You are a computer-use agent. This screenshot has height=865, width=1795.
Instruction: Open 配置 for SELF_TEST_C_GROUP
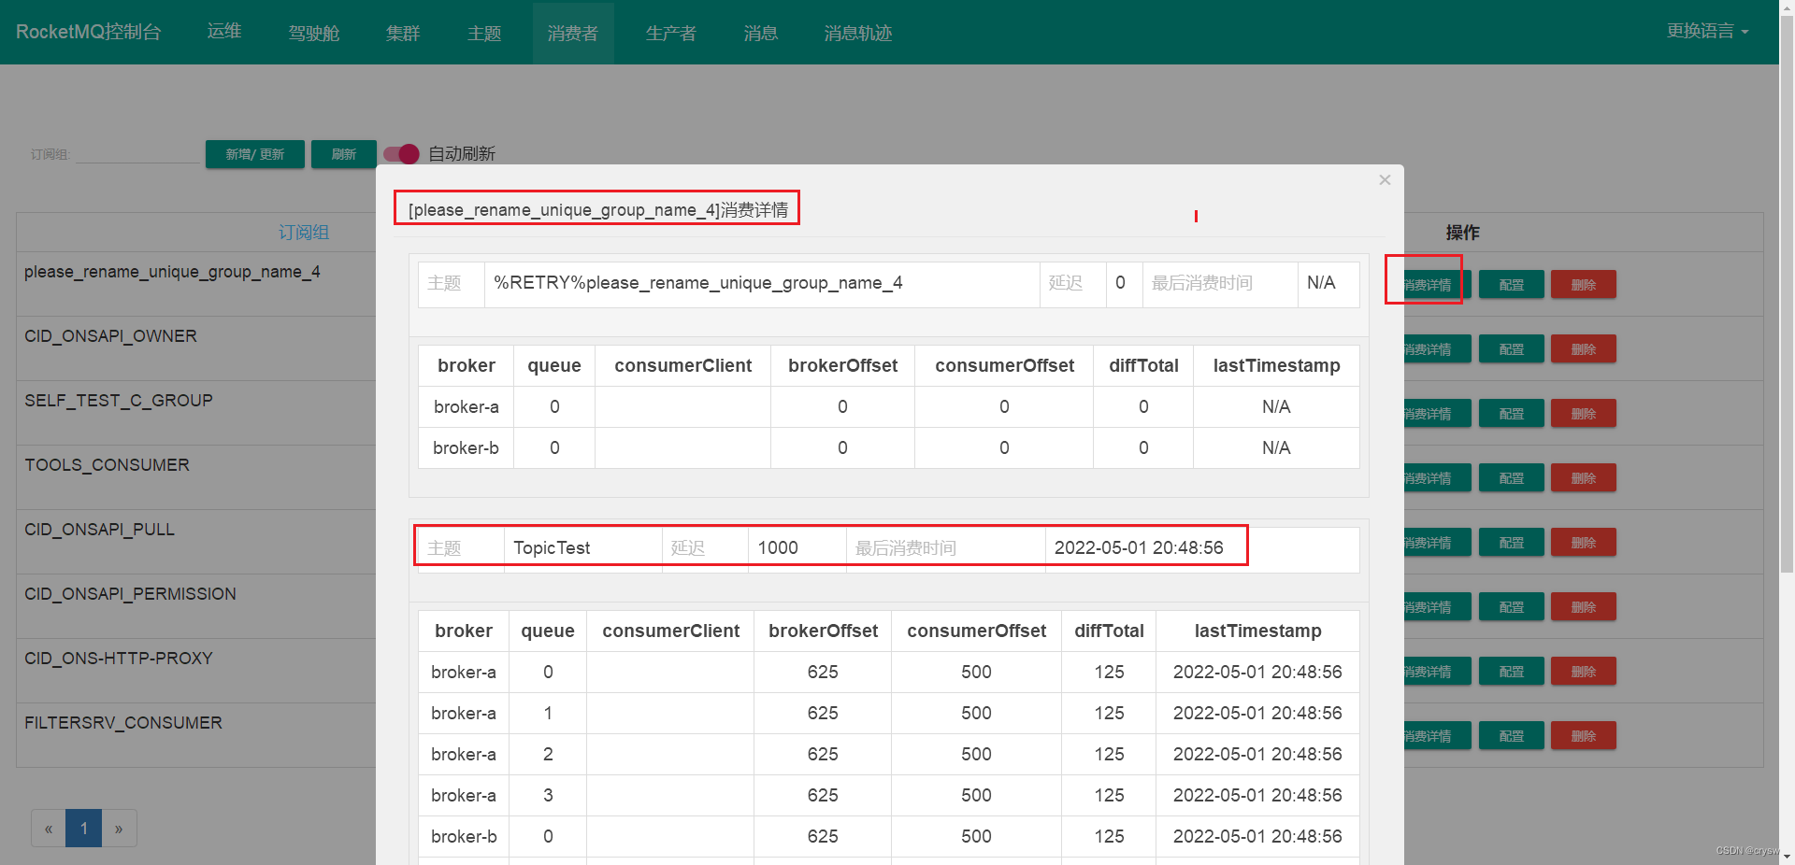1512,414
